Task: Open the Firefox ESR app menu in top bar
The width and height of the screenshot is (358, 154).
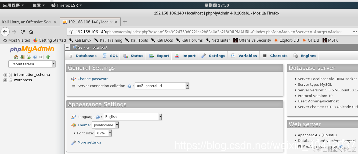Action: (67, 5)
